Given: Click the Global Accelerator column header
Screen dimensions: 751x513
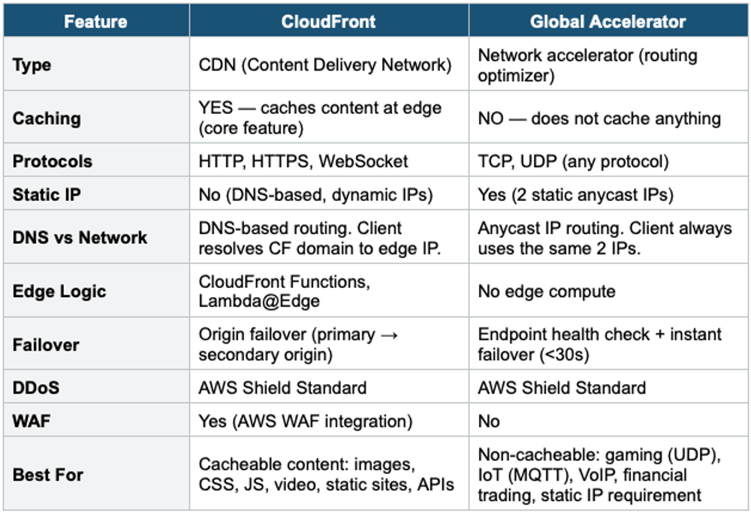Looking at the screenshot, I should [x=608, y=21].
